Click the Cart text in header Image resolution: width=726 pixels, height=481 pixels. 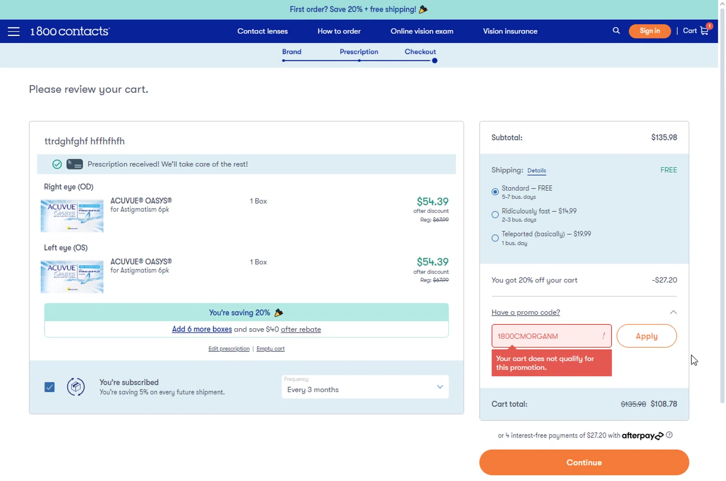click(x=690, y=30)
